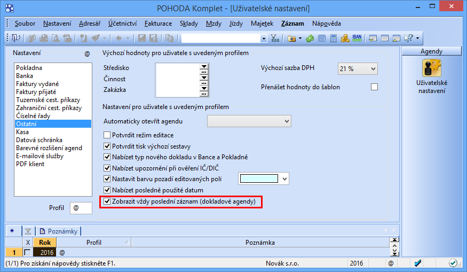The height and width of the screenshot is (272, 467).
Task: Click the toolbar search text field
Action: click(x=221, y=38)
